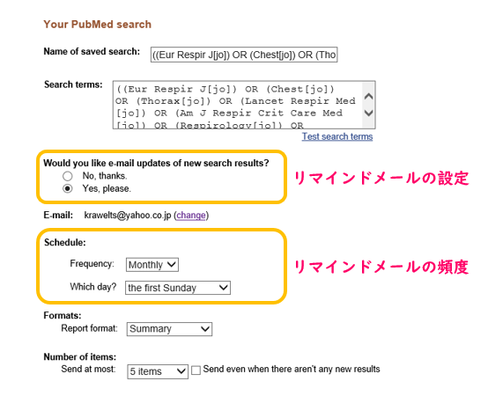Click the chevron arrow of Report format select

[204, 329]
